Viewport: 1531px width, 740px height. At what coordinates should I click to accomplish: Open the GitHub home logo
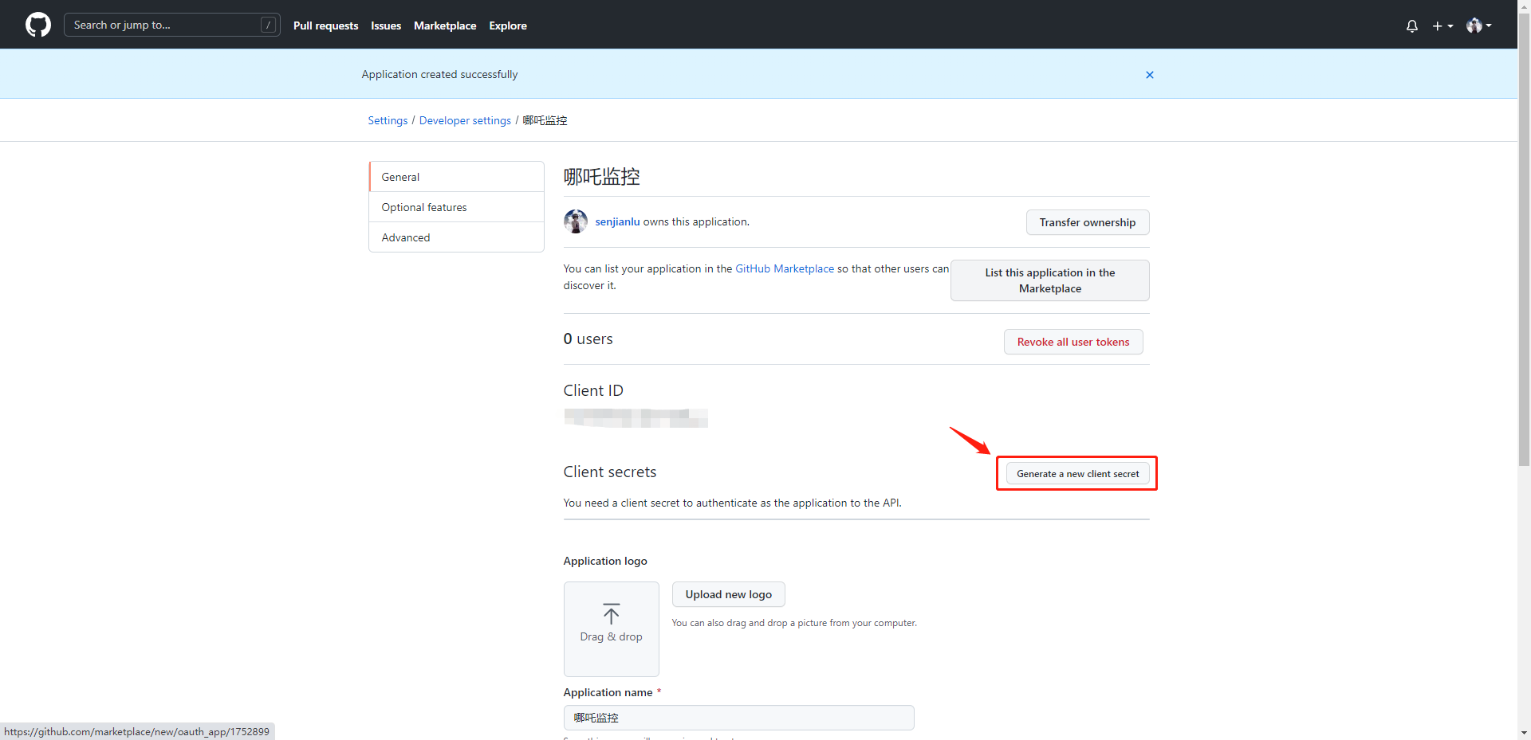tap(38, 25)
